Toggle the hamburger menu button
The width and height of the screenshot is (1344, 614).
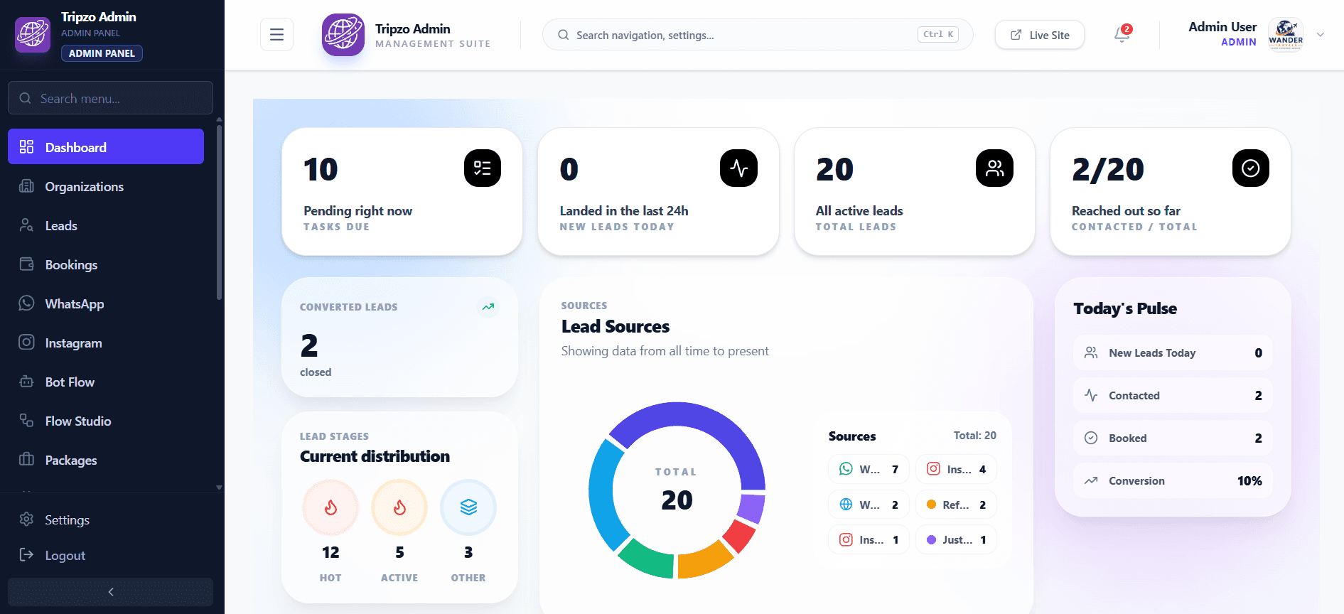click(276, 34)
